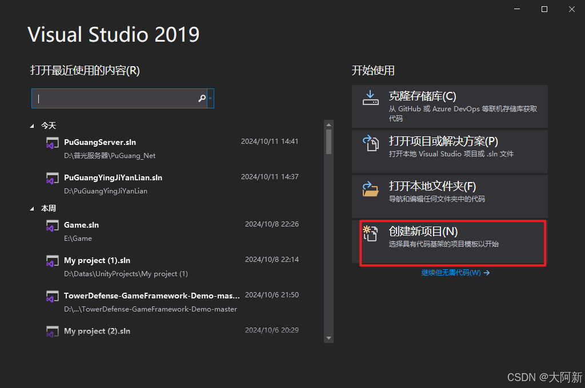This screenshot has height=388, width=585.
Task: Open My project (1).sln recent item
Action: pyautogui.click(x=173, y=266)
